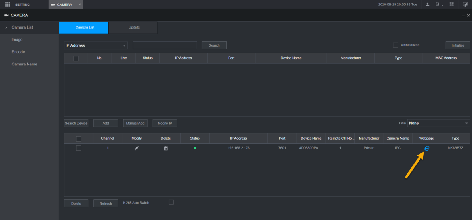Click the search text field next to Search

[x=165, y=45]
